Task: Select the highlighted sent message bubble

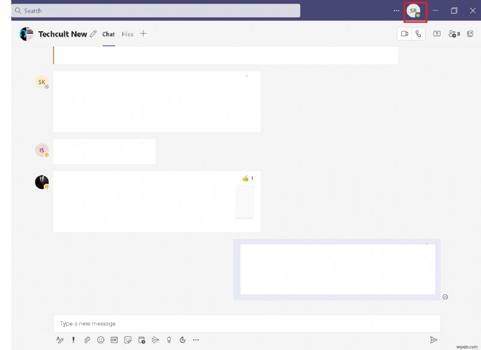Action: (337, 269)
